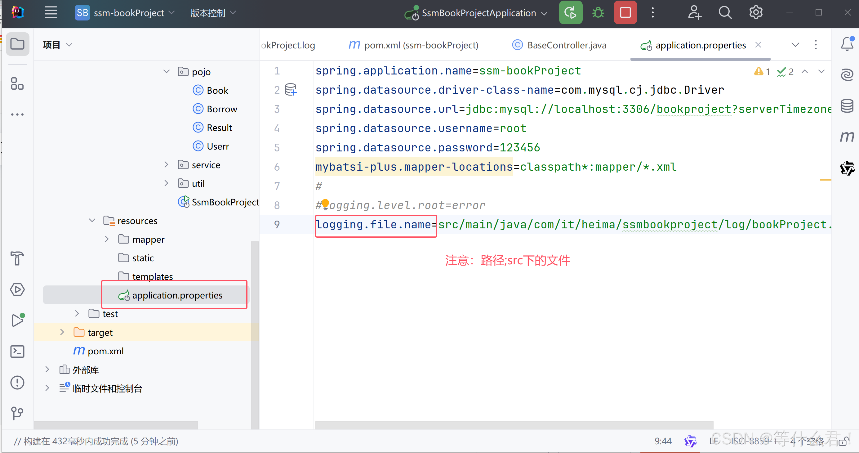
Task: Open the Build hammer tool window
Action: point(17,258)
